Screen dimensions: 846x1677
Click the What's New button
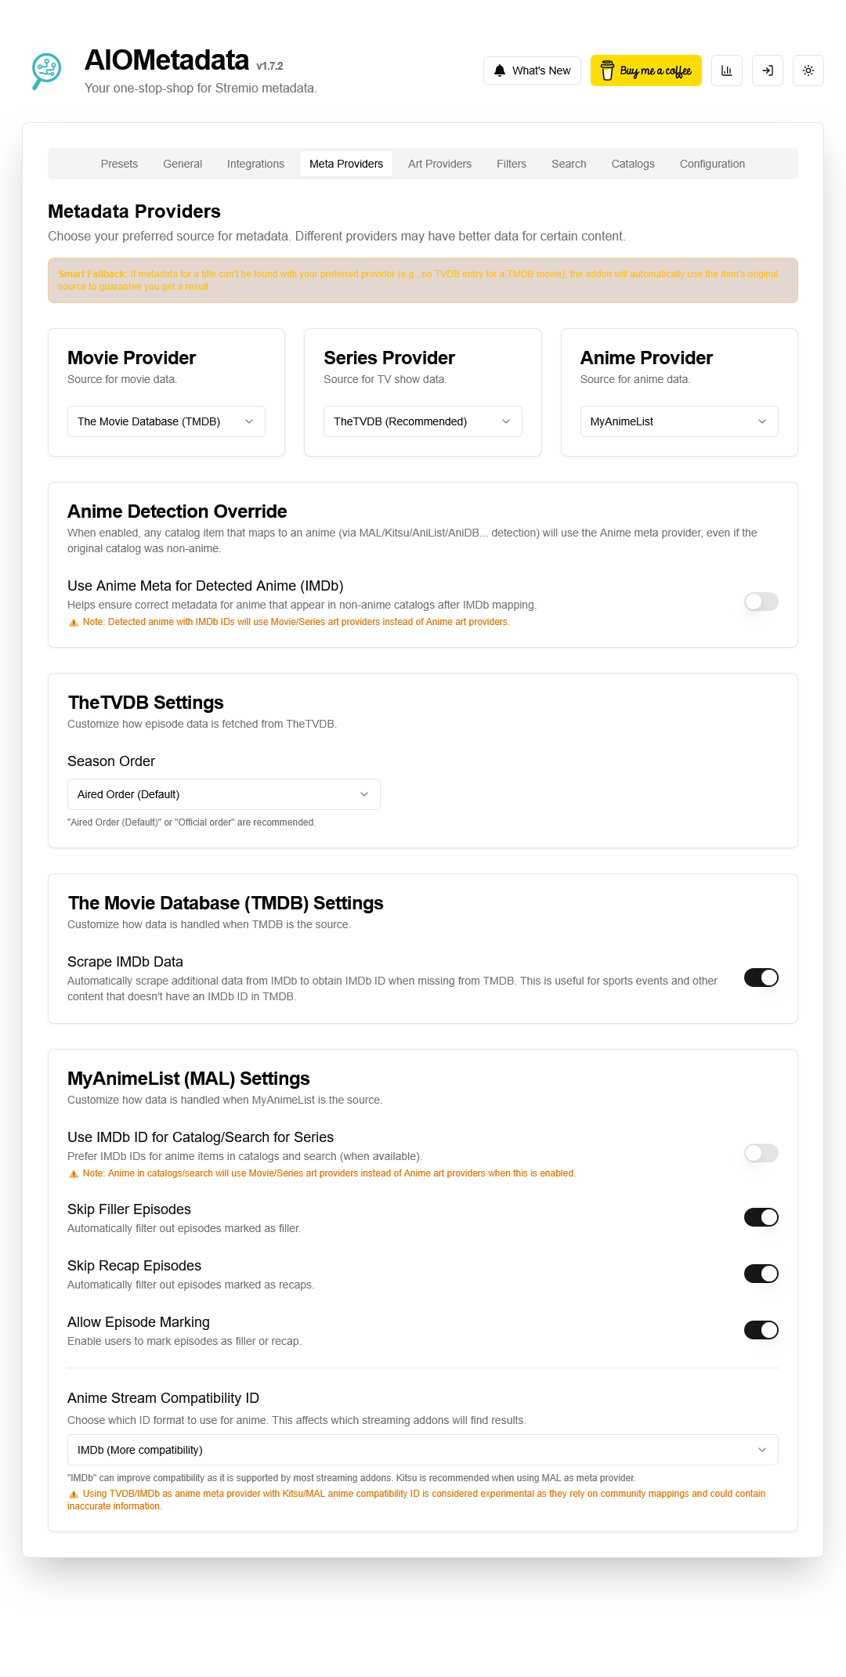pos(532,70)
